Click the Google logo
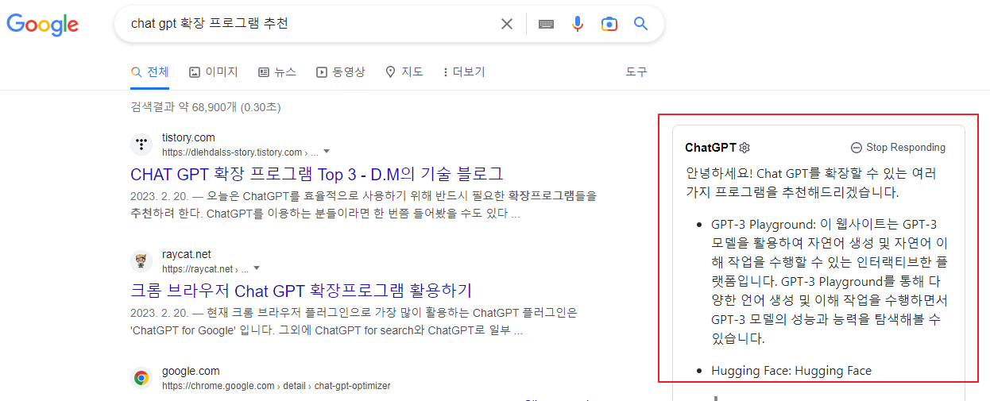The height and width of the screenshot is (401, 990). (x=43, y=24)
